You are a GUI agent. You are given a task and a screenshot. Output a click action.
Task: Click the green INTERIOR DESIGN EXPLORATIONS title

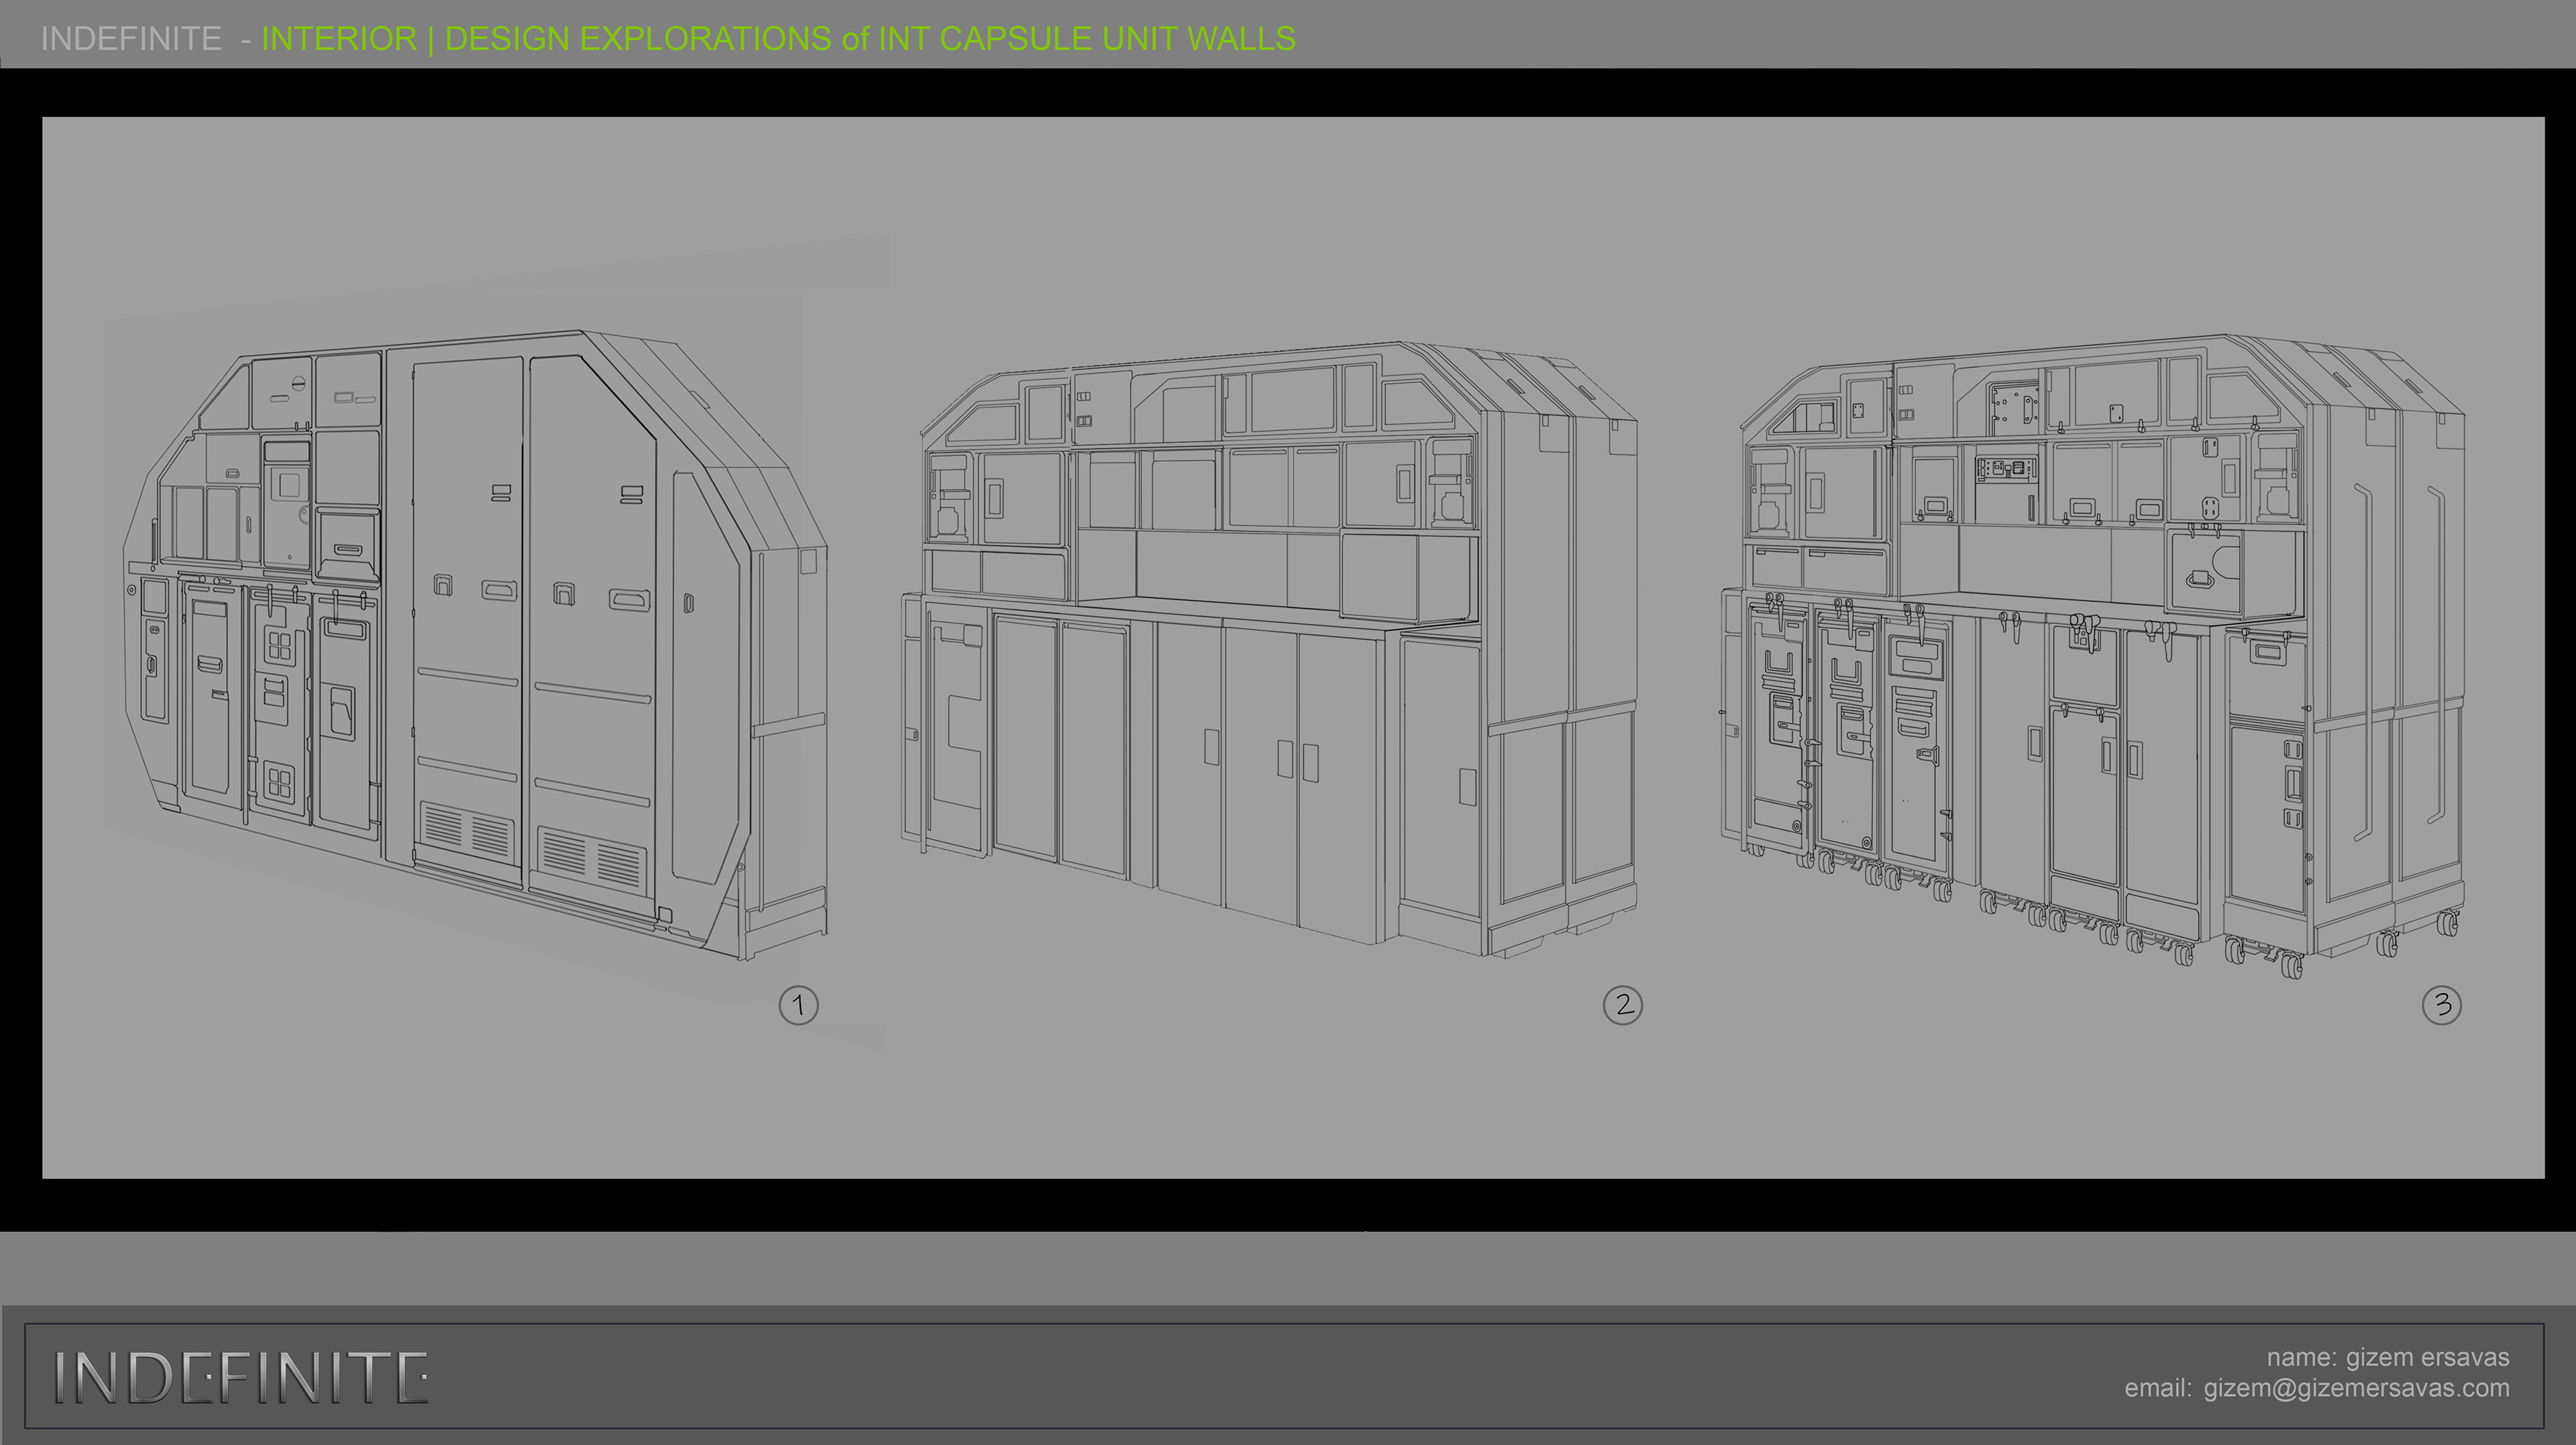coord(778,39)
